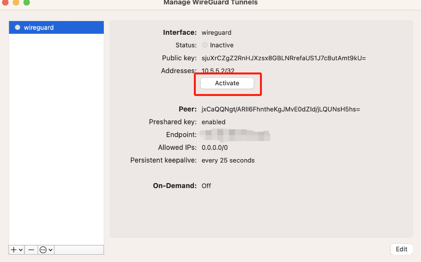Select the peer public key text
The image size is (421, 262).
click(x=281, y=109)
